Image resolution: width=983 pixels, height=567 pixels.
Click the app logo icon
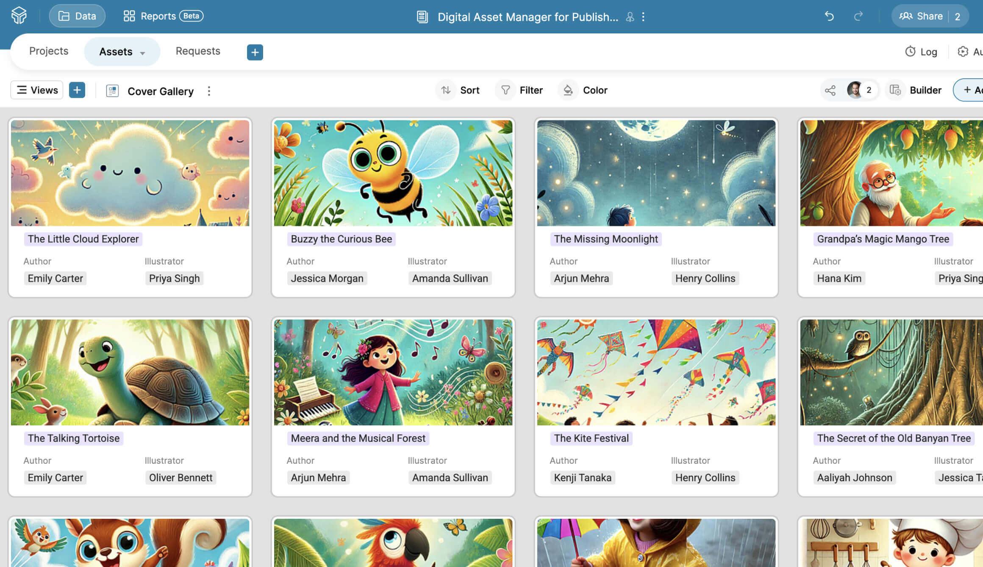coord(19,16)
